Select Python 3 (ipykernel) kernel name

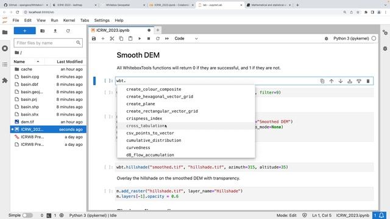tap(351, 38)
